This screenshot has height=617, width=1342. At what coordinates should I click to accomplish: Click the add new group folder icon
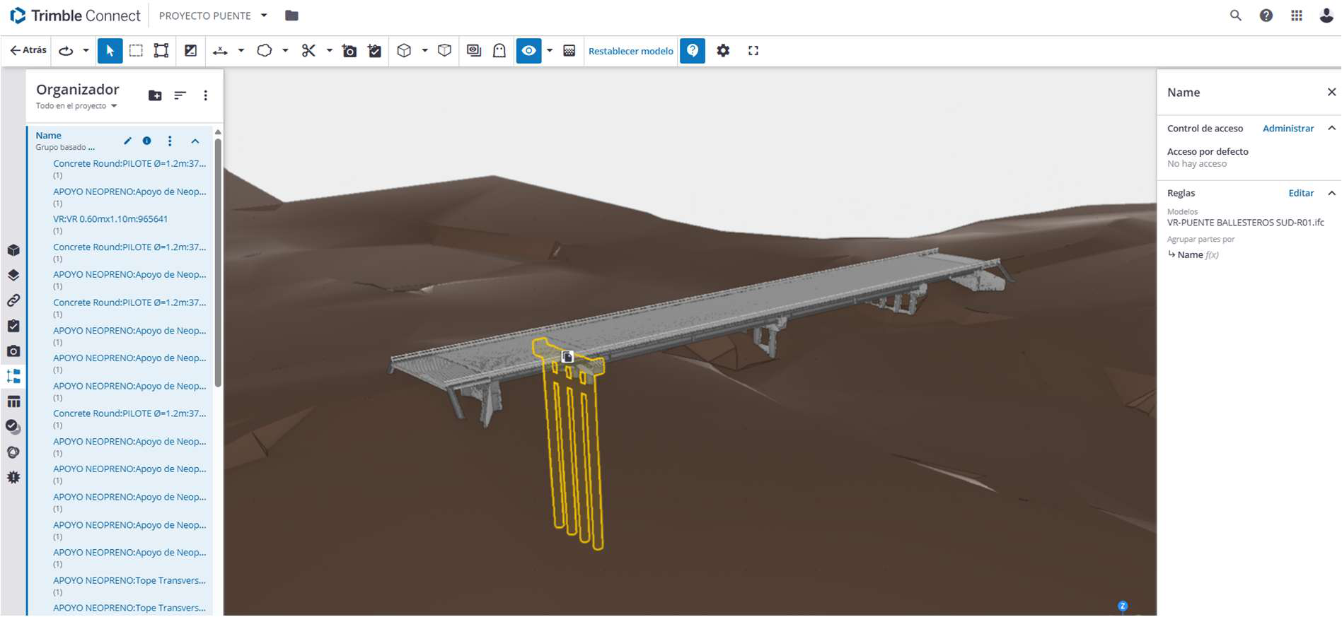click(x=155, y=95)
